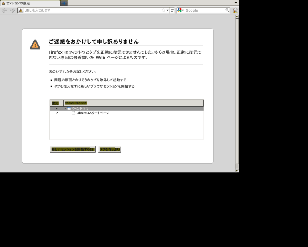Click 新しいセッションを開始する button
The width and height of the screenshot is (308, 247).
[73, 149]
